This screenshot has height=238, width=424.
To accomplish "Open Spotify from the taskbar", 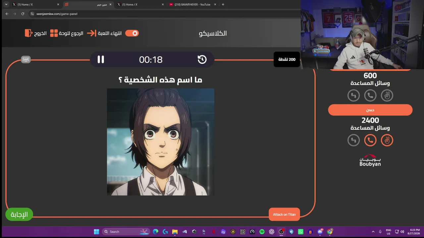I will tap(262, 232).
